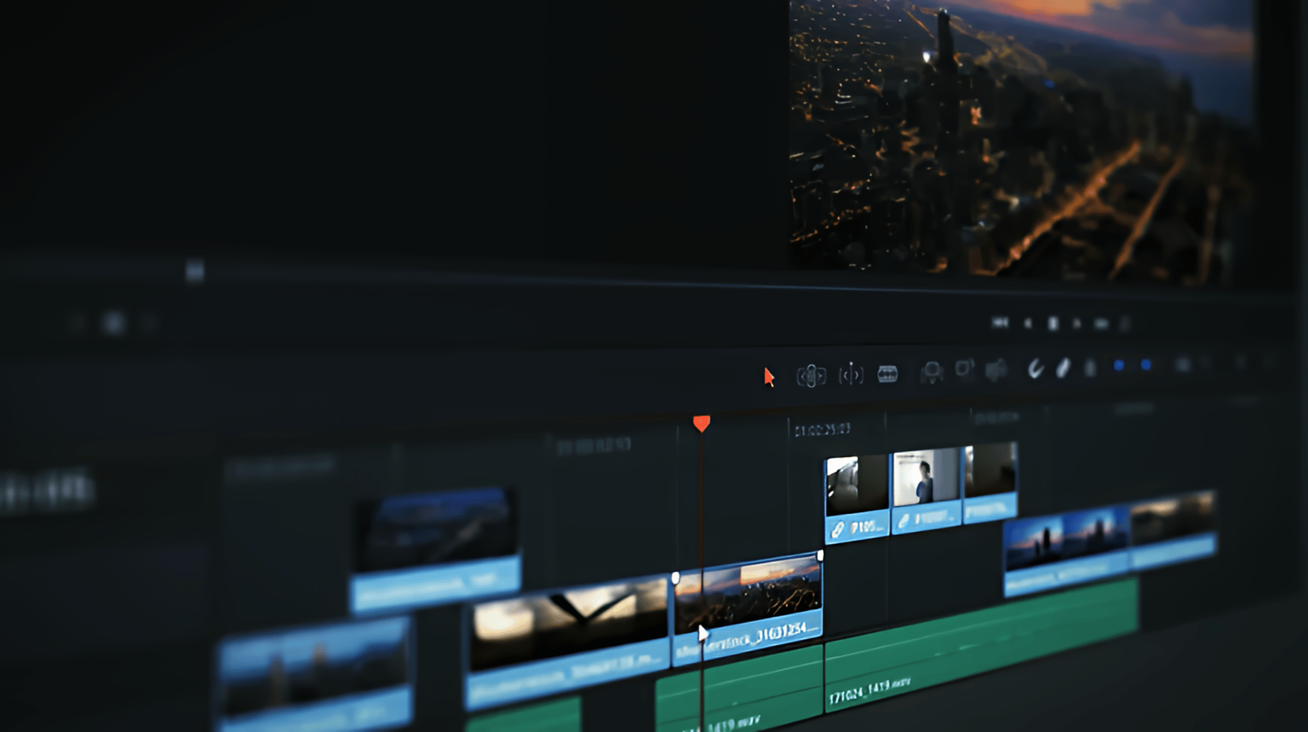Click the right trim handle of selected clip

(820, 556)
